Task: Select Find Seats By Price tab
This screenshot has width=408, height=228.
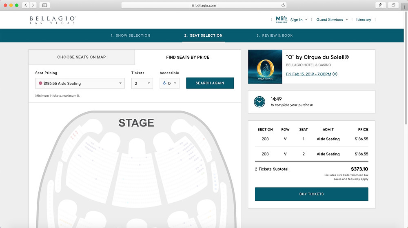Action: 188,57
